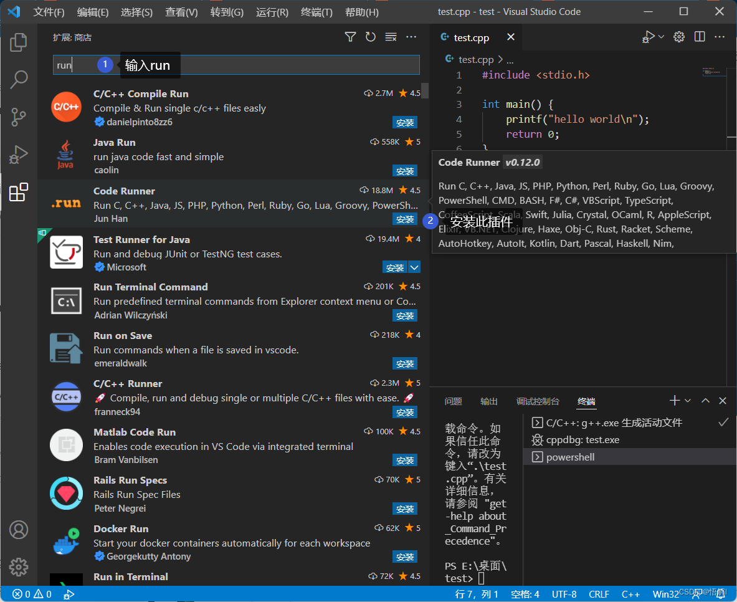Change line position via 行 7, 列 1

(x=476, y=594)
